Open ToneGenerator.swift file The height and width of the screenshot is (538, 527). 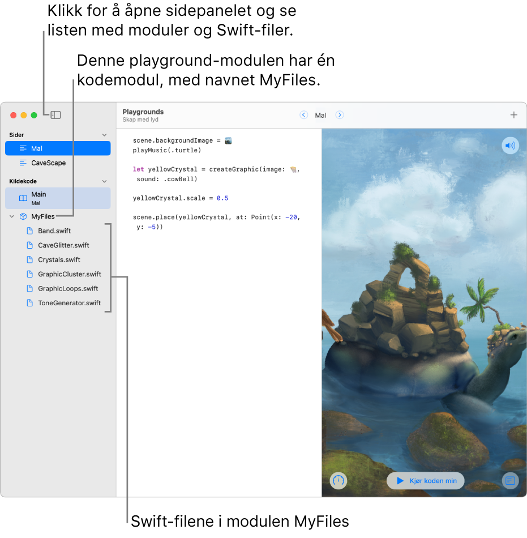69,303
